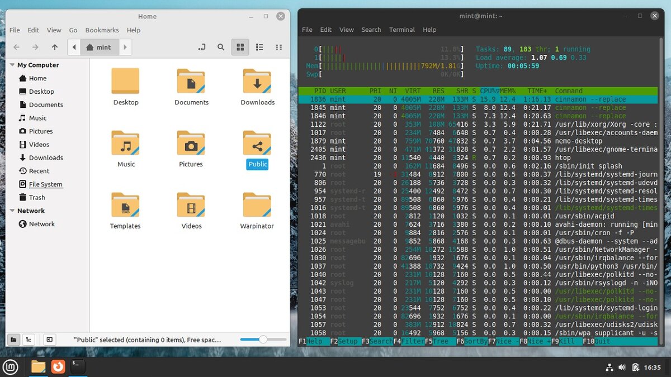Open Nemo's File menu
Screen dimensions: 671x377
[15, 30]
